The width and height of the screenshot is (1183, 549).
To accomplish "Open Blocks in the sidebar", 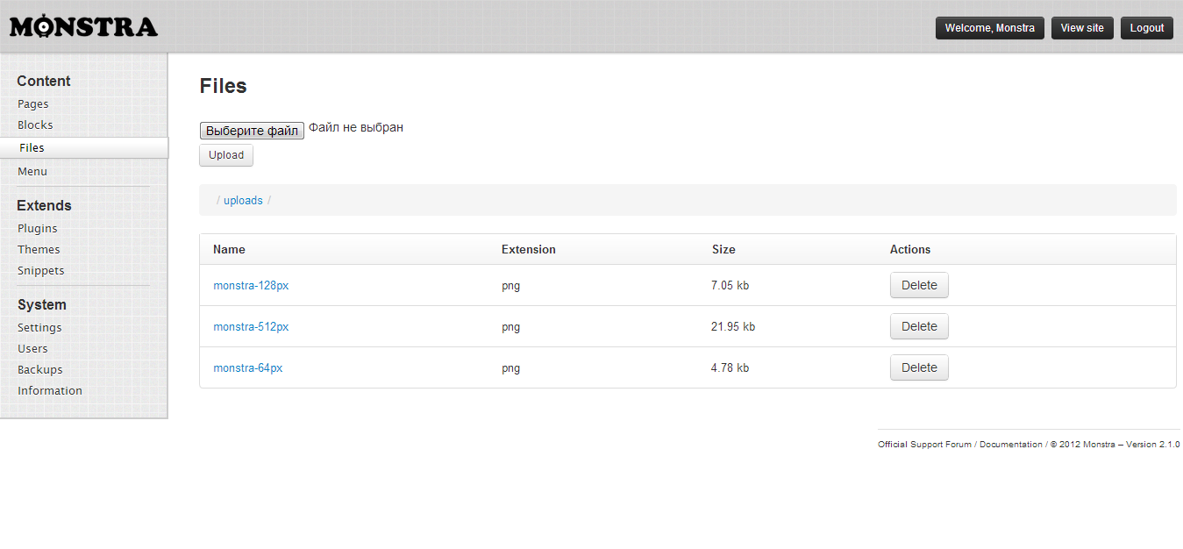I will (35, 125).
